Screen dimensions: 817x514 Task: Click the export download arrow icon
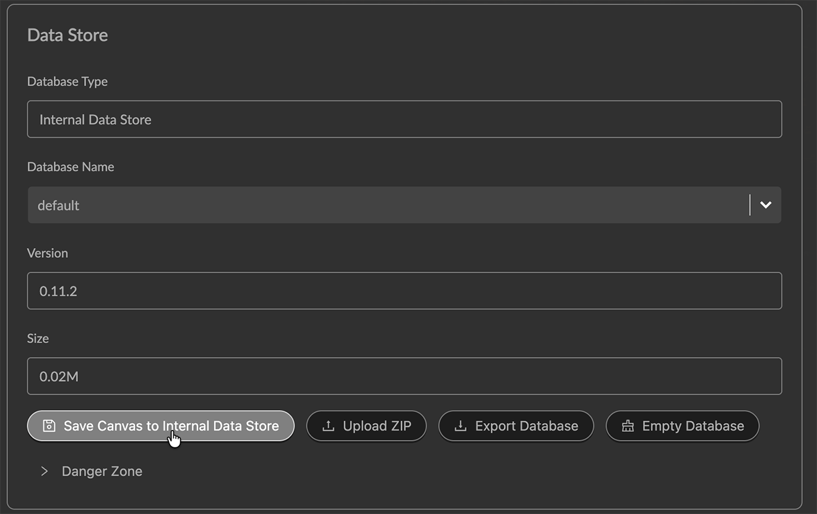pyautogui.click(x=460, y=426)
